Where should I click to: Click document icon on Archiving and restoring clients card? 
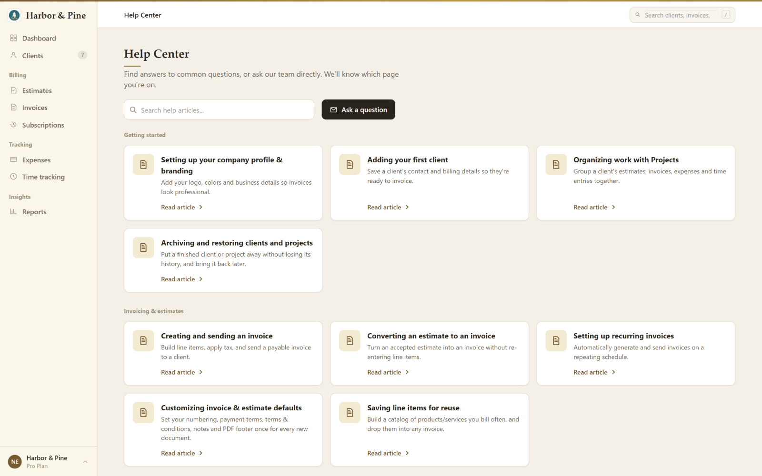click(x=143, y=248)
